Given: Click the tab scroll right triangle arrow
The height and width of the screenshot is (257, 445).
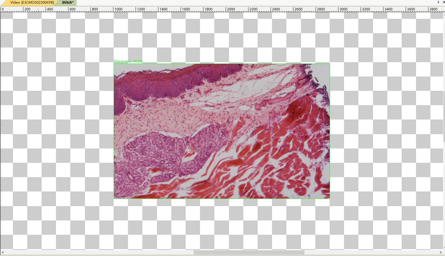Looking at the screenshot, I should [438, 2].
